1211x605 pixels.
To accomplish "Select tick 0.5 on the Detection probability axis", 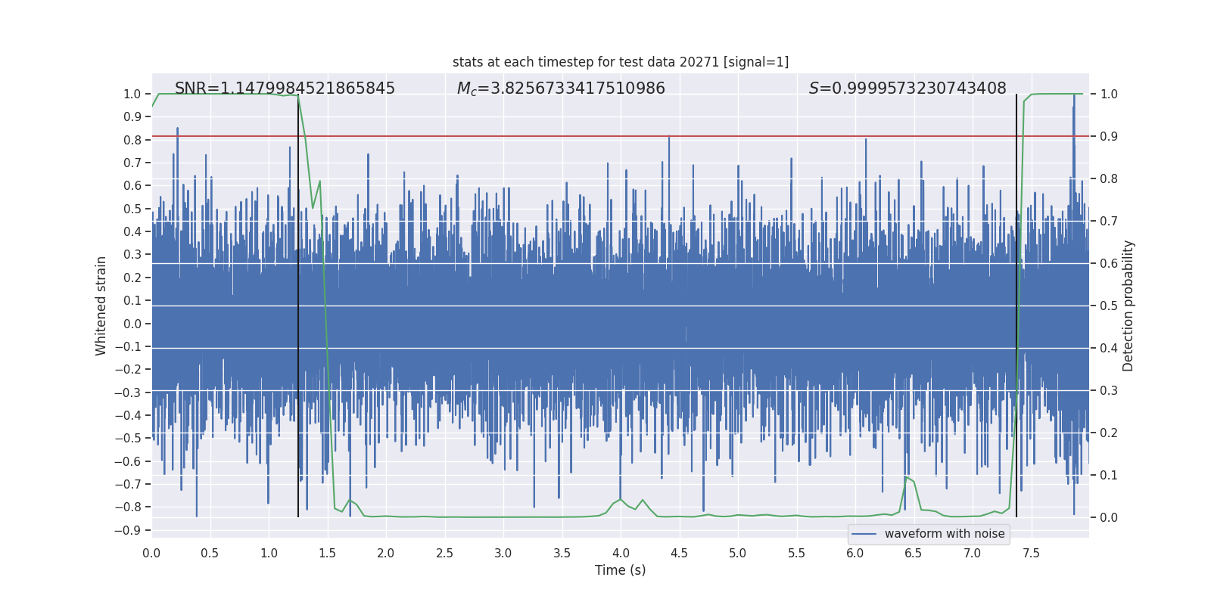I will click(1109, 306).
